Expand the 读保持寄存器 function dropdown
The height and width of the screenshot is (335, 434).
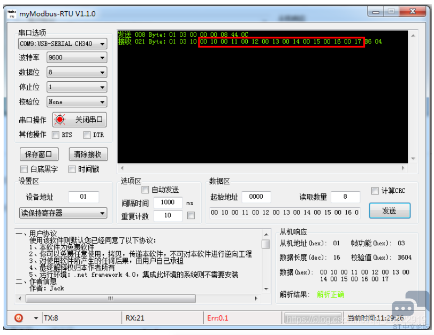63,213
